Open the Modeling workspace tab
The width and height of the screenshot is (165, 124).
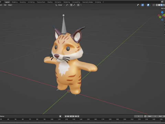pos(14,2)
